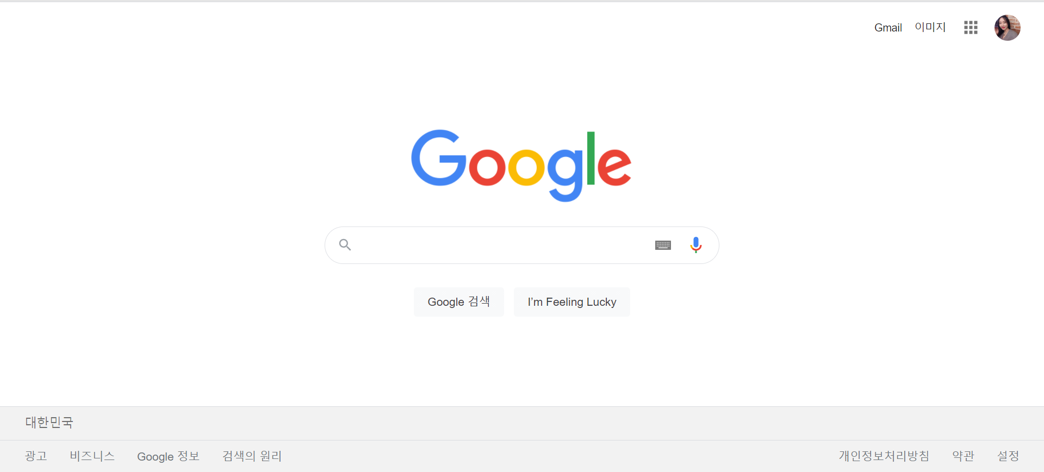The image size is (1044, 472).
Task: Click the letter G in the Google logo
Action: click(x=439, y=158)
